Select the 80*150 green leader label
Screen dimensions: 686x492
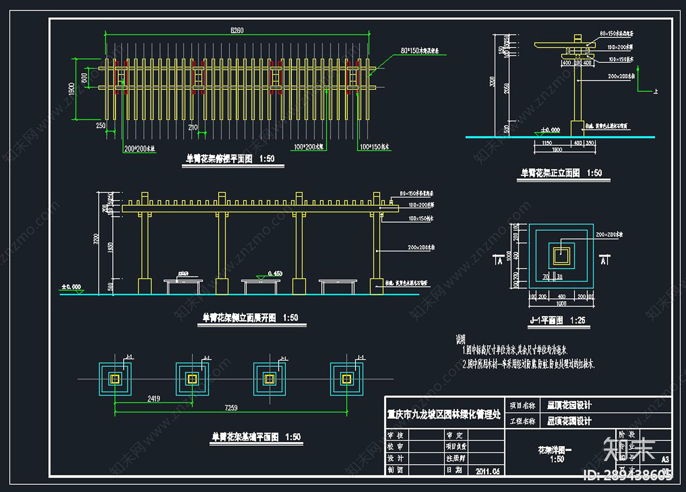click(x=420, y=51)
